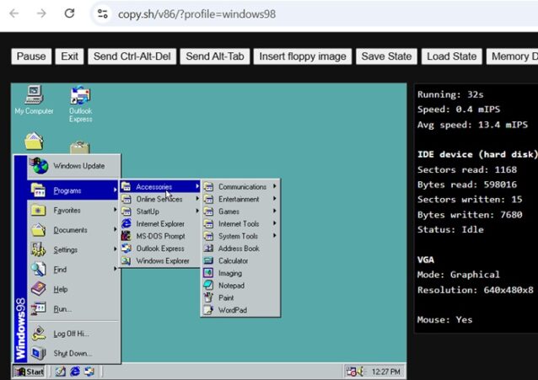Click the Address Book icon
The image size is (538, 380).
click(x=208, y=249)
